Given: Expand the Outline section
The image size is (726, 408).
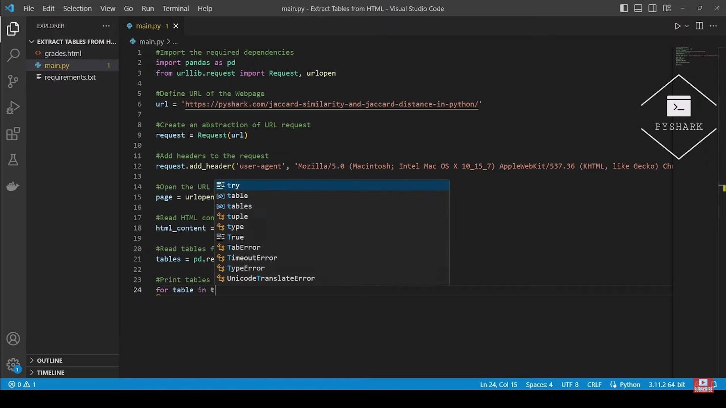Looking at the screenshot, I should [50, 360].
